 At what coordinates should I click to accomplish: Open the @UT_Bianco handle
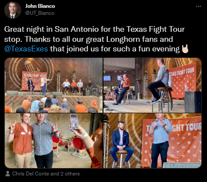click(40, 13)
